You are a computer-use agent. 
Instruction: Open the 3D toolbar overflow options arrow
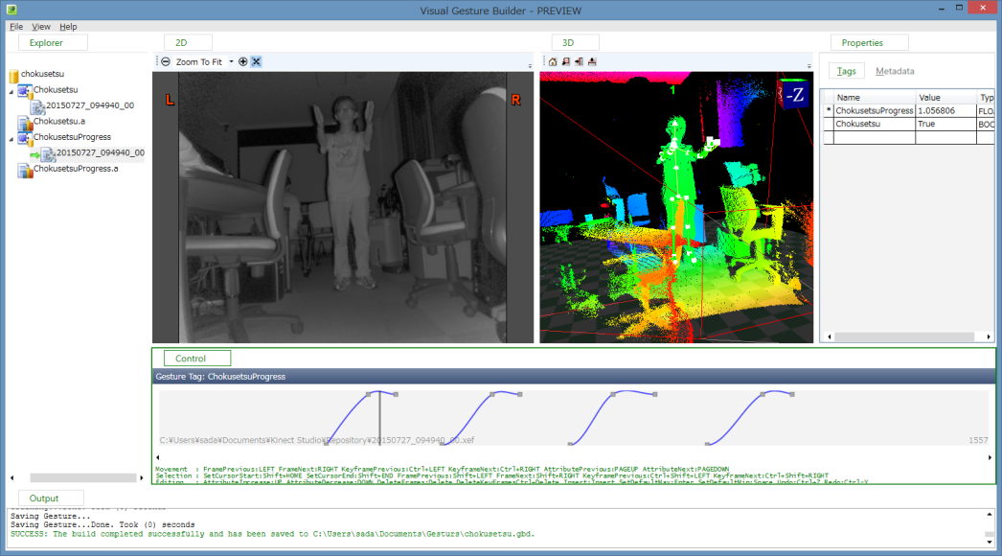809,66
